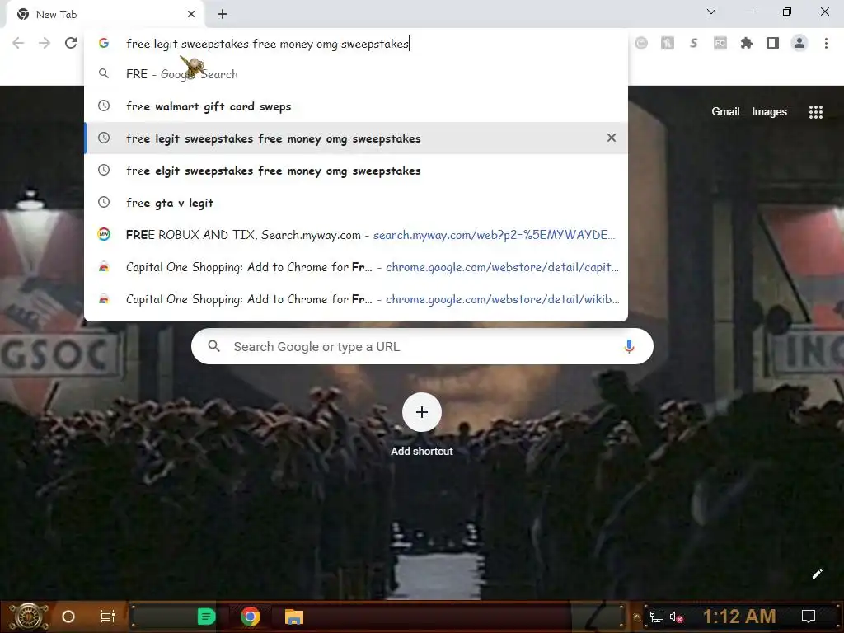Viewport: 844px width, 633px height.
Task: Open Chrome three-dot menu
Action: point(826,43)
